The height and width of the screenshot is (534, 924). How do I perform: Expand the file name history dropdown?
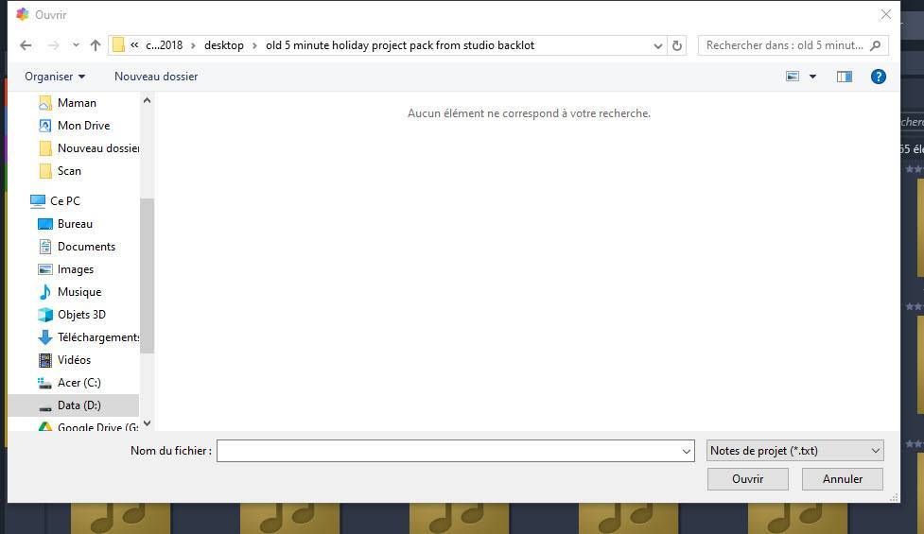[686, 451]
